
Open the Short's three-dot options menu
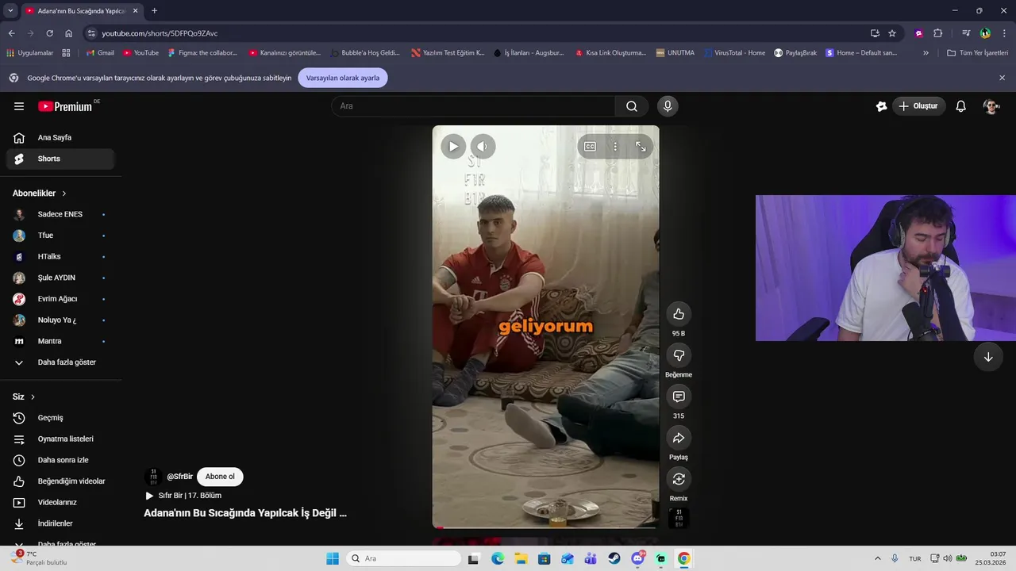click(615, 147)
